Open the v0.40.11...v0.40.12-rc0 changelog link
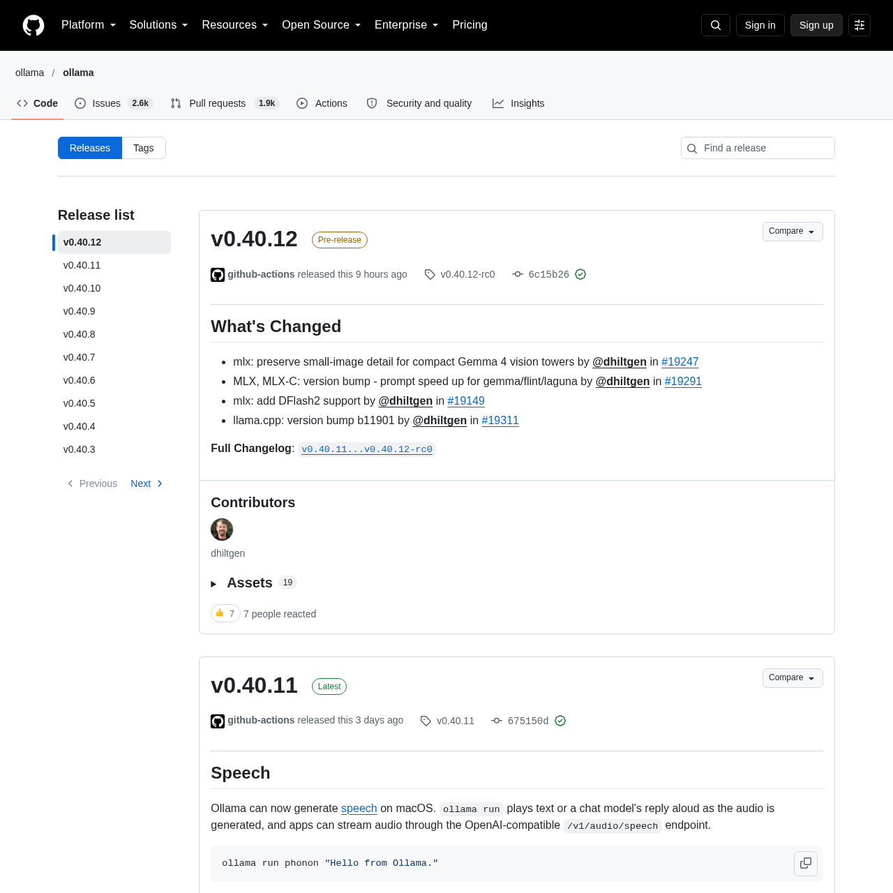 tap(367, 449)
